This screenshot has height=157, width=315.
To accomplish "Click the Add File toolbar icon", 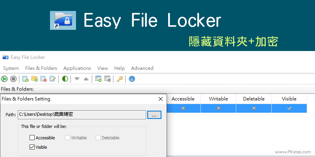I will coord(26,79).
